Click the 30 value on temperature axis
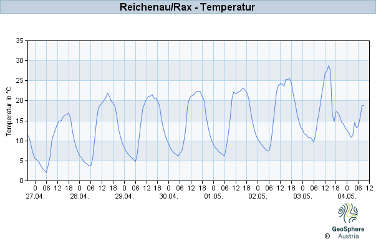Viewport: 376px width, 249px height. coord(20,60)
